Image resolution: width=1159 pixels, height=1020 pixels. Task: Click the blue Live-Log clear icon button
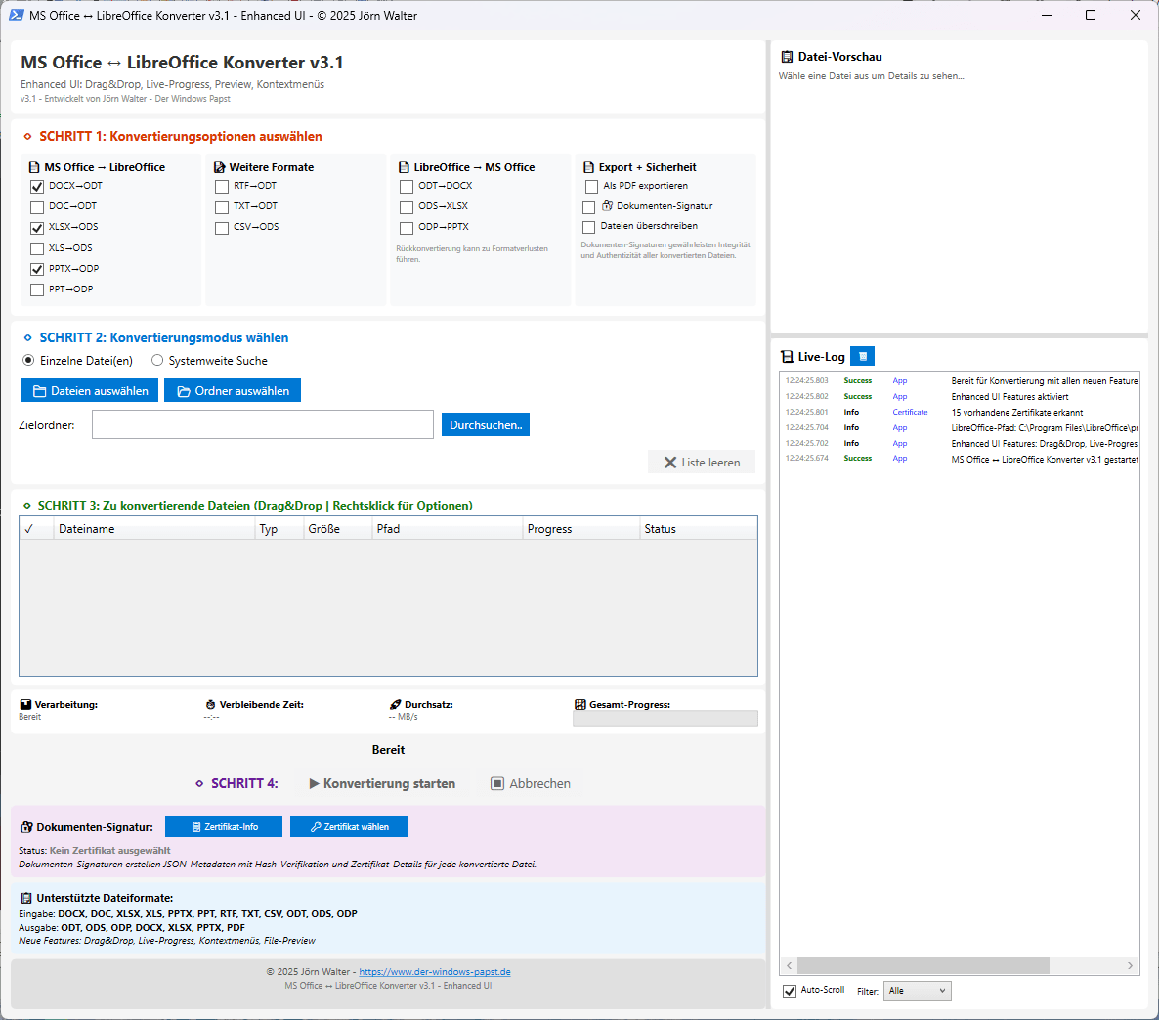862,357
